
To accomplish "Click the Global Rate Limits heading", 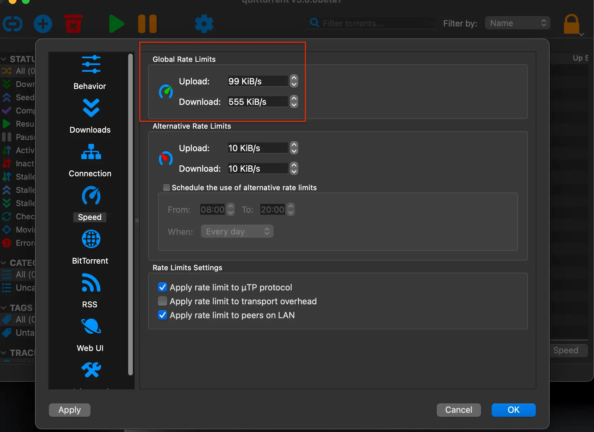I will click(184, 59).
